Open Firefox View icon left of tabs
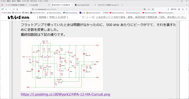 tap(2, 5)
